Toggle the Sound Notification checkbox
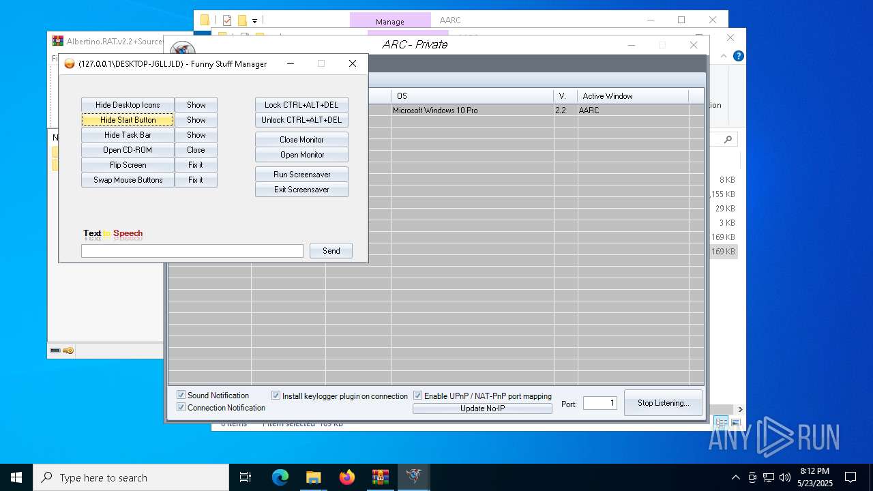Viewport: 873px width, 491px height. (181, 395)
